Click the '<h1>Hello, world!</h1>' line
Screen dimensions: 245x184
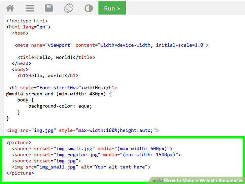point(48,76)
